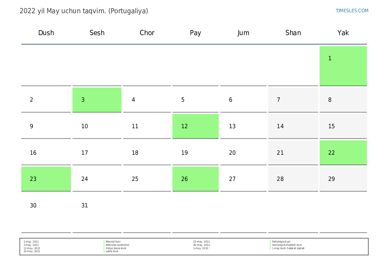Select date 30 in the calendar
The height and width of the screenshot is (274, 388).
(46, 213)
